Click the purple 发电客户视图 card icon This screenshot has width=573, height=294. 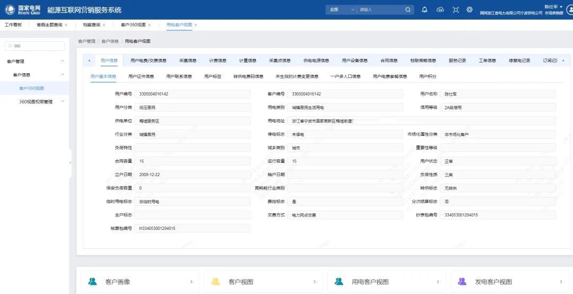pyautogui.click(x=462, y=282)
